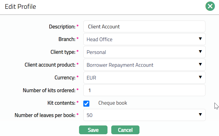This screenshot has height=136, width=219.
Task: Click the Client type field label
Action: (63, 52)
